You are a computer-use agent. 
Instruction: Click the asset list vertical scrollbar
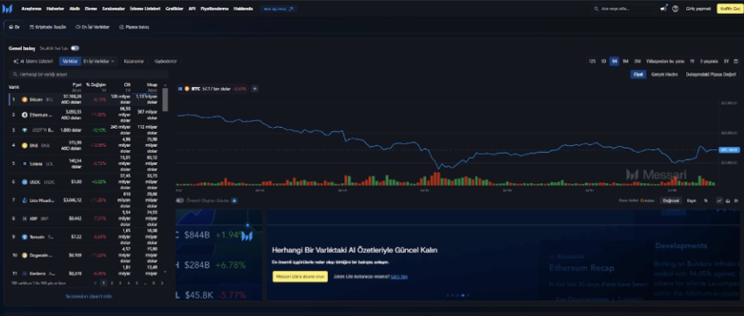[165, 100]
